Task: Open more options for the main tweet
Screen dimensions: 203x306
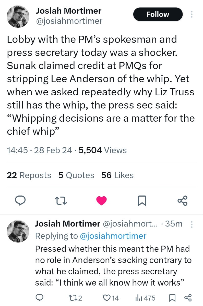Action: click(x=192, y=14)
